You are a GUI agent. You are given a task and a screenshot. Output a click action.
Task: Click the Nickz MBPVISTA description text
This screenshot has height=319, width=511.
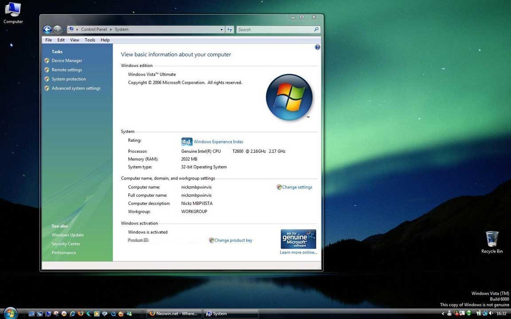[x=197, y=203]
